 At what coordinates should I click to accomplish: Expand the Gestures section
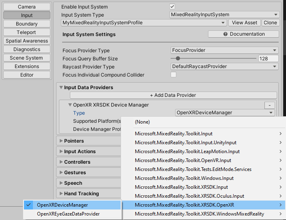(x=61, y=173)
